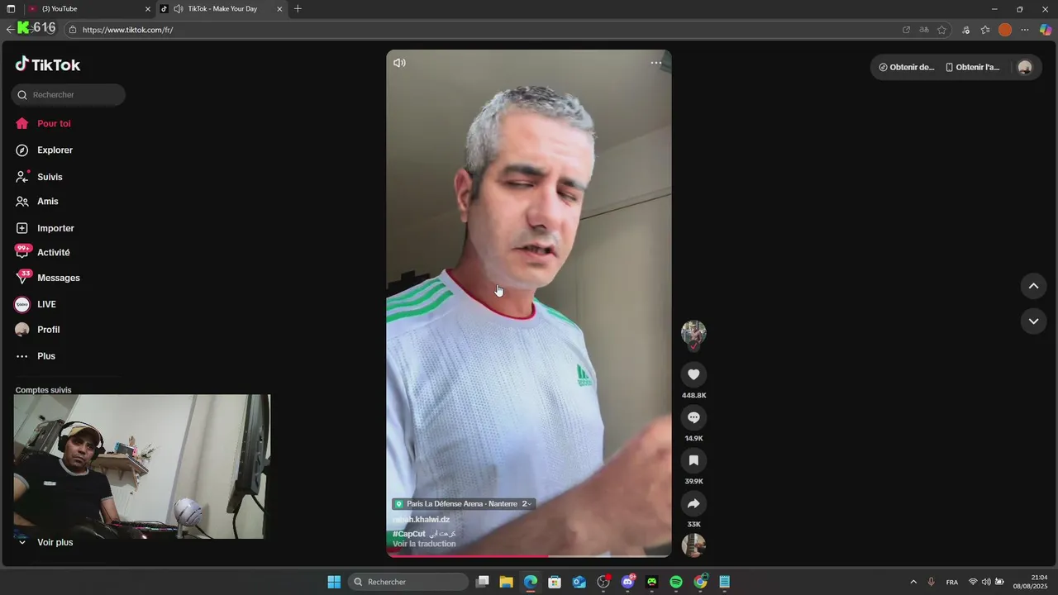Open the creator's avatar beside the video
Screen dimensions: 1058x595
point(693,333)
